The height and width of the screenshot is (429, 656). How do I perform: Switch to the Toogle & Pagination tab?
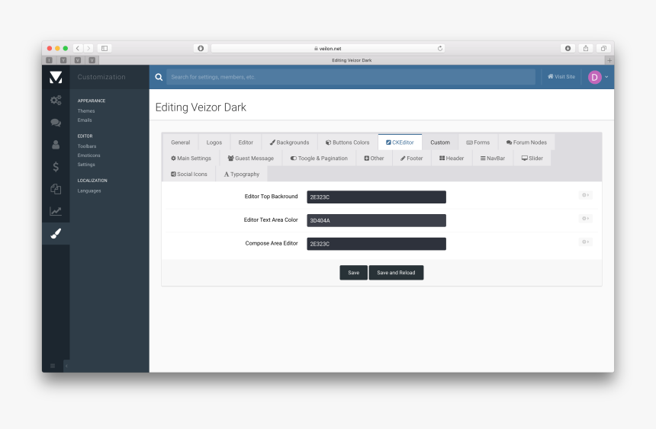(319, 158)
